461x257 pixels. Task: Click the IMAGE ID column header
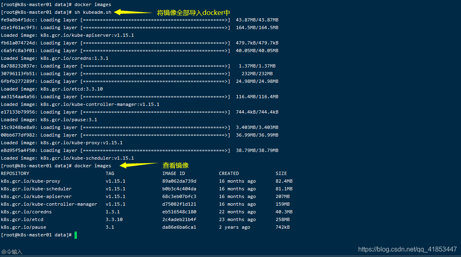tap(174, 173)
